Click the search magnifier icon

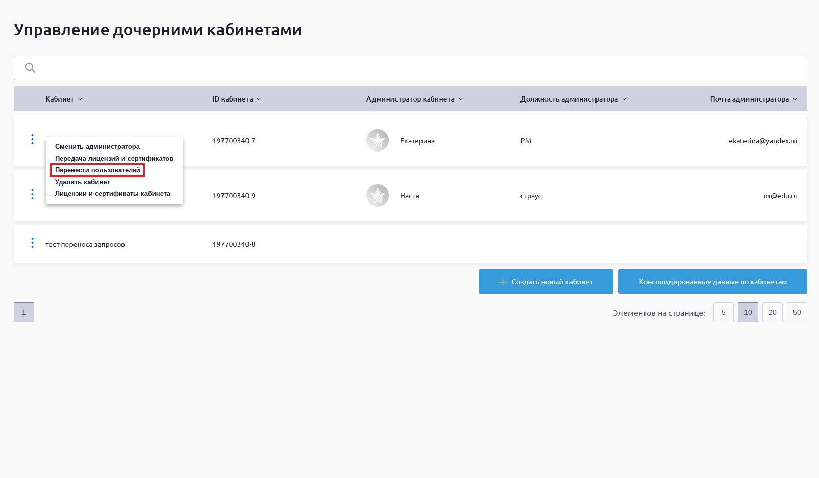pyautogui.click(x=30, y=68)
